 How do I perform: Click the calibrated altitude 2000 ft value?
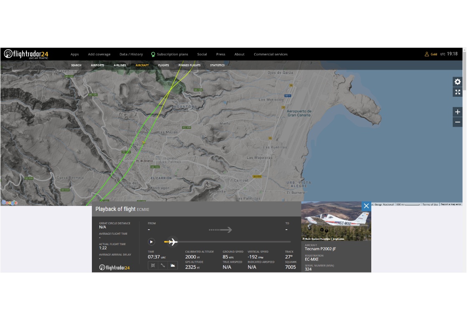(193, 257)
